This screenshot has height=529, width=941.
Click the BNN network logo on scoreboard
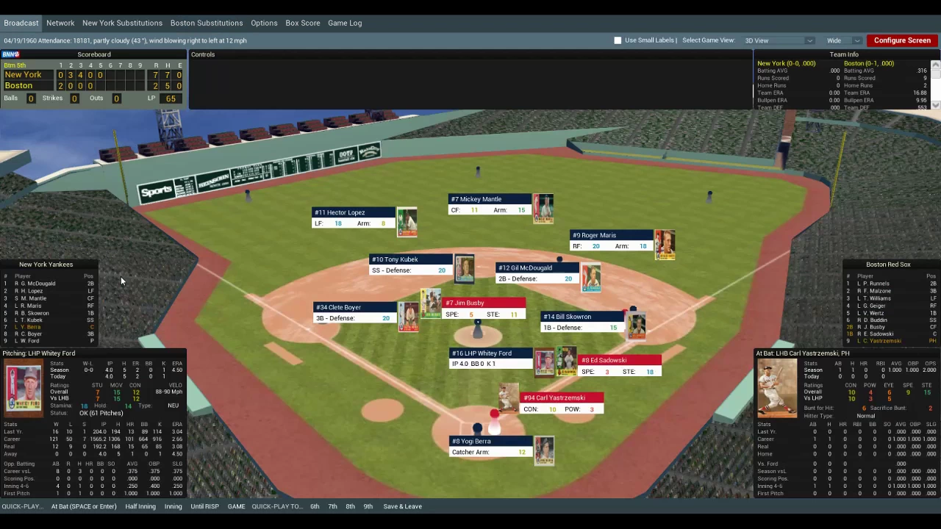click(x=10, y=54)
